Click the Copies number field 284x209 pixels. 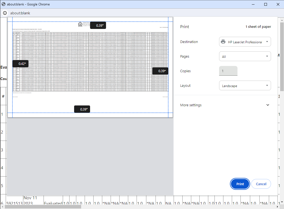pos(228,71)
